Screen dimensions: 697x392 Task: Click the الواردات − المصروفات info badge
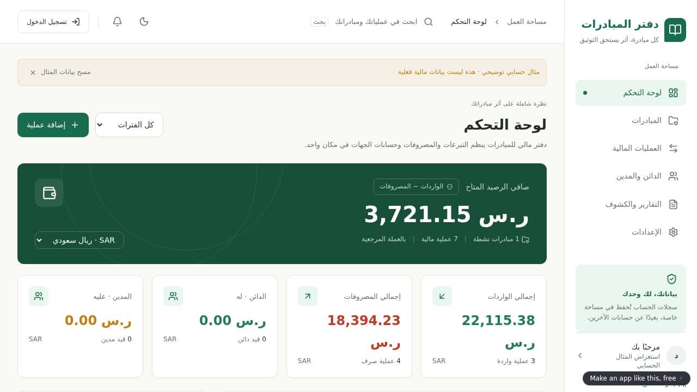(x=416, y=186)
